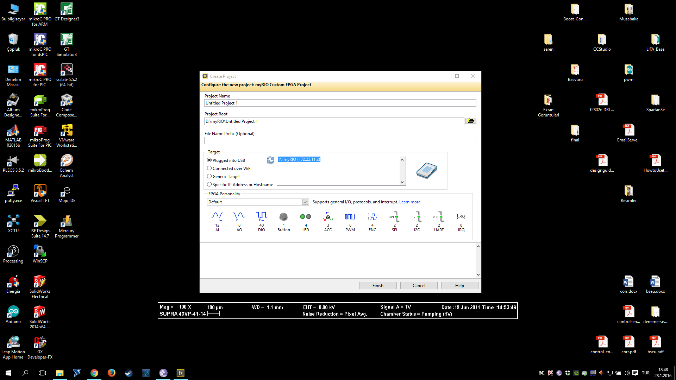Open the Learn more link
This screenshot has width=676, height=380.
tap(409, 202)
